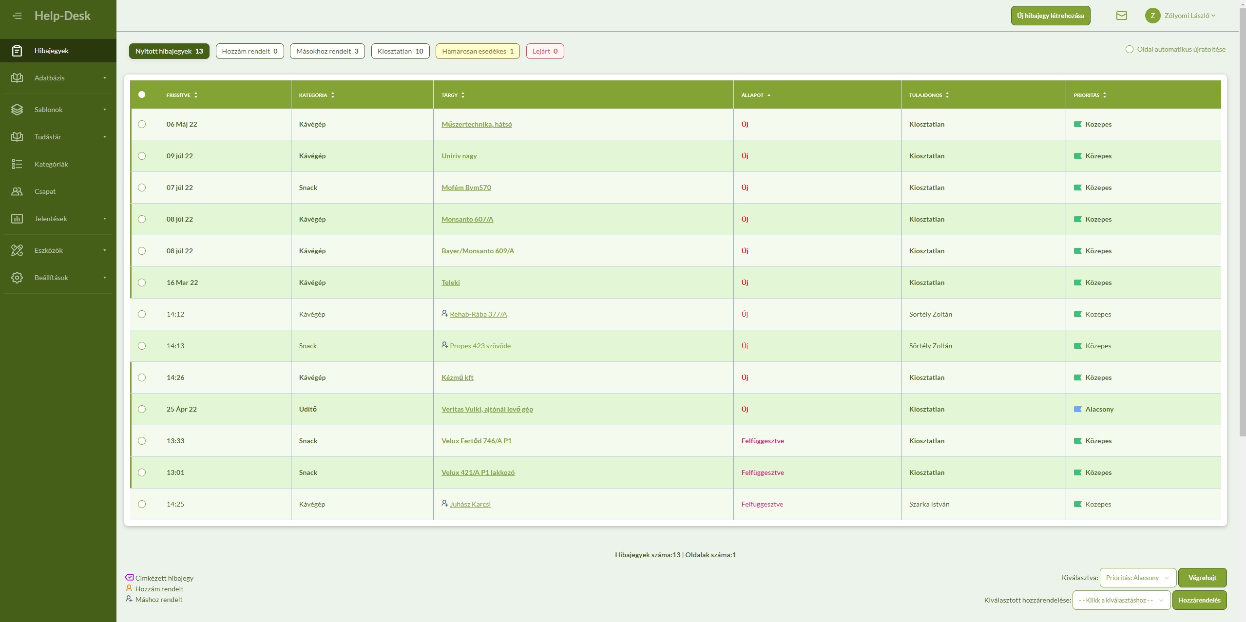Viewport: 1246px width, 622px height.
Task: Open the Bayer/Monsanto 609/A ticket link
Action: (478, 251)
